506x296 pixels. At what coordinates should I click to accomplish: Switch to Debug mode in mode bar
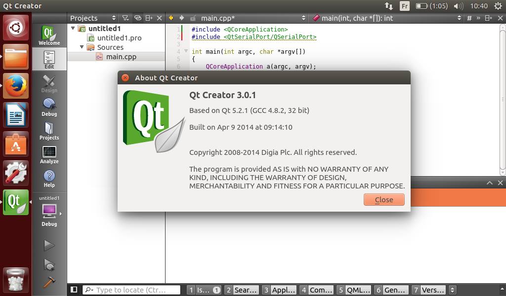tap(49, 107)
